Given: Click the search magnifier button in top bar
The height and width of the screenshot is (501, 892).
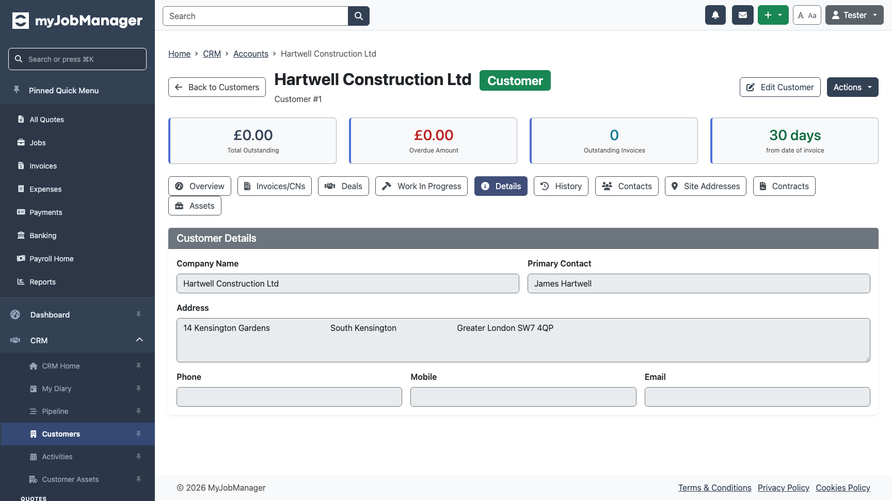Looking at the screenshot, I should pos(359,16).
